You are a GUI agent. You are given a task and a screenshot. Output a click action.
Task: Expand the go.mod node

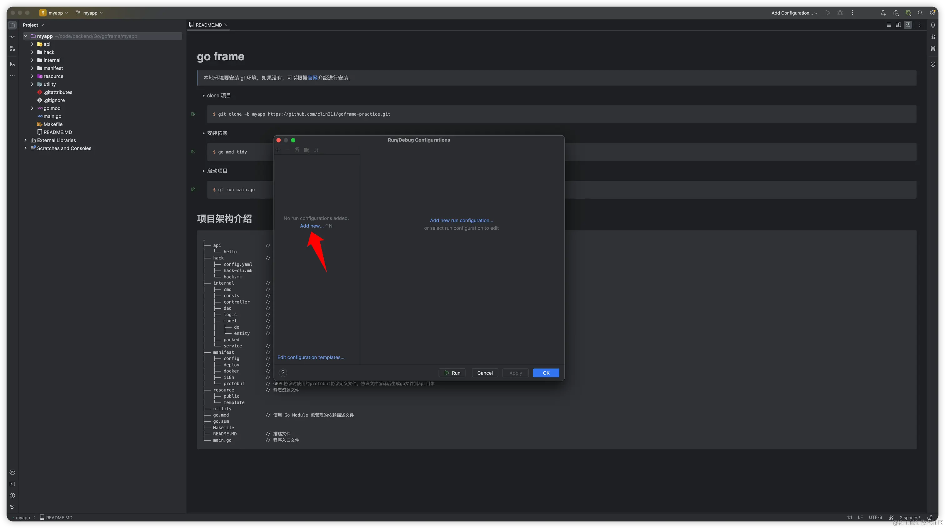coord(32,108)
